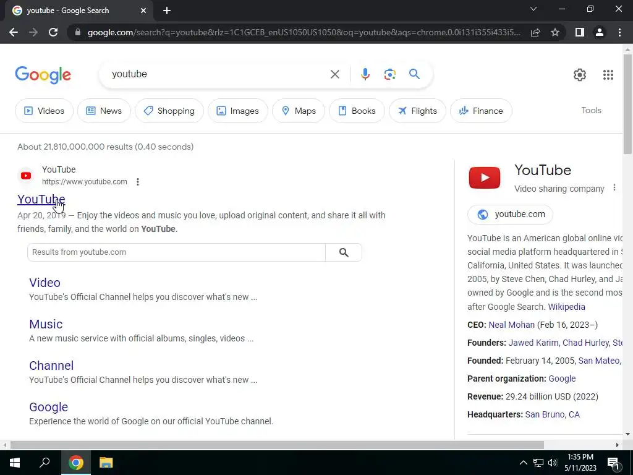The image size is (633, 475).
Task: Click the horizontal scrollbar thumb
Action: point(277,445)
